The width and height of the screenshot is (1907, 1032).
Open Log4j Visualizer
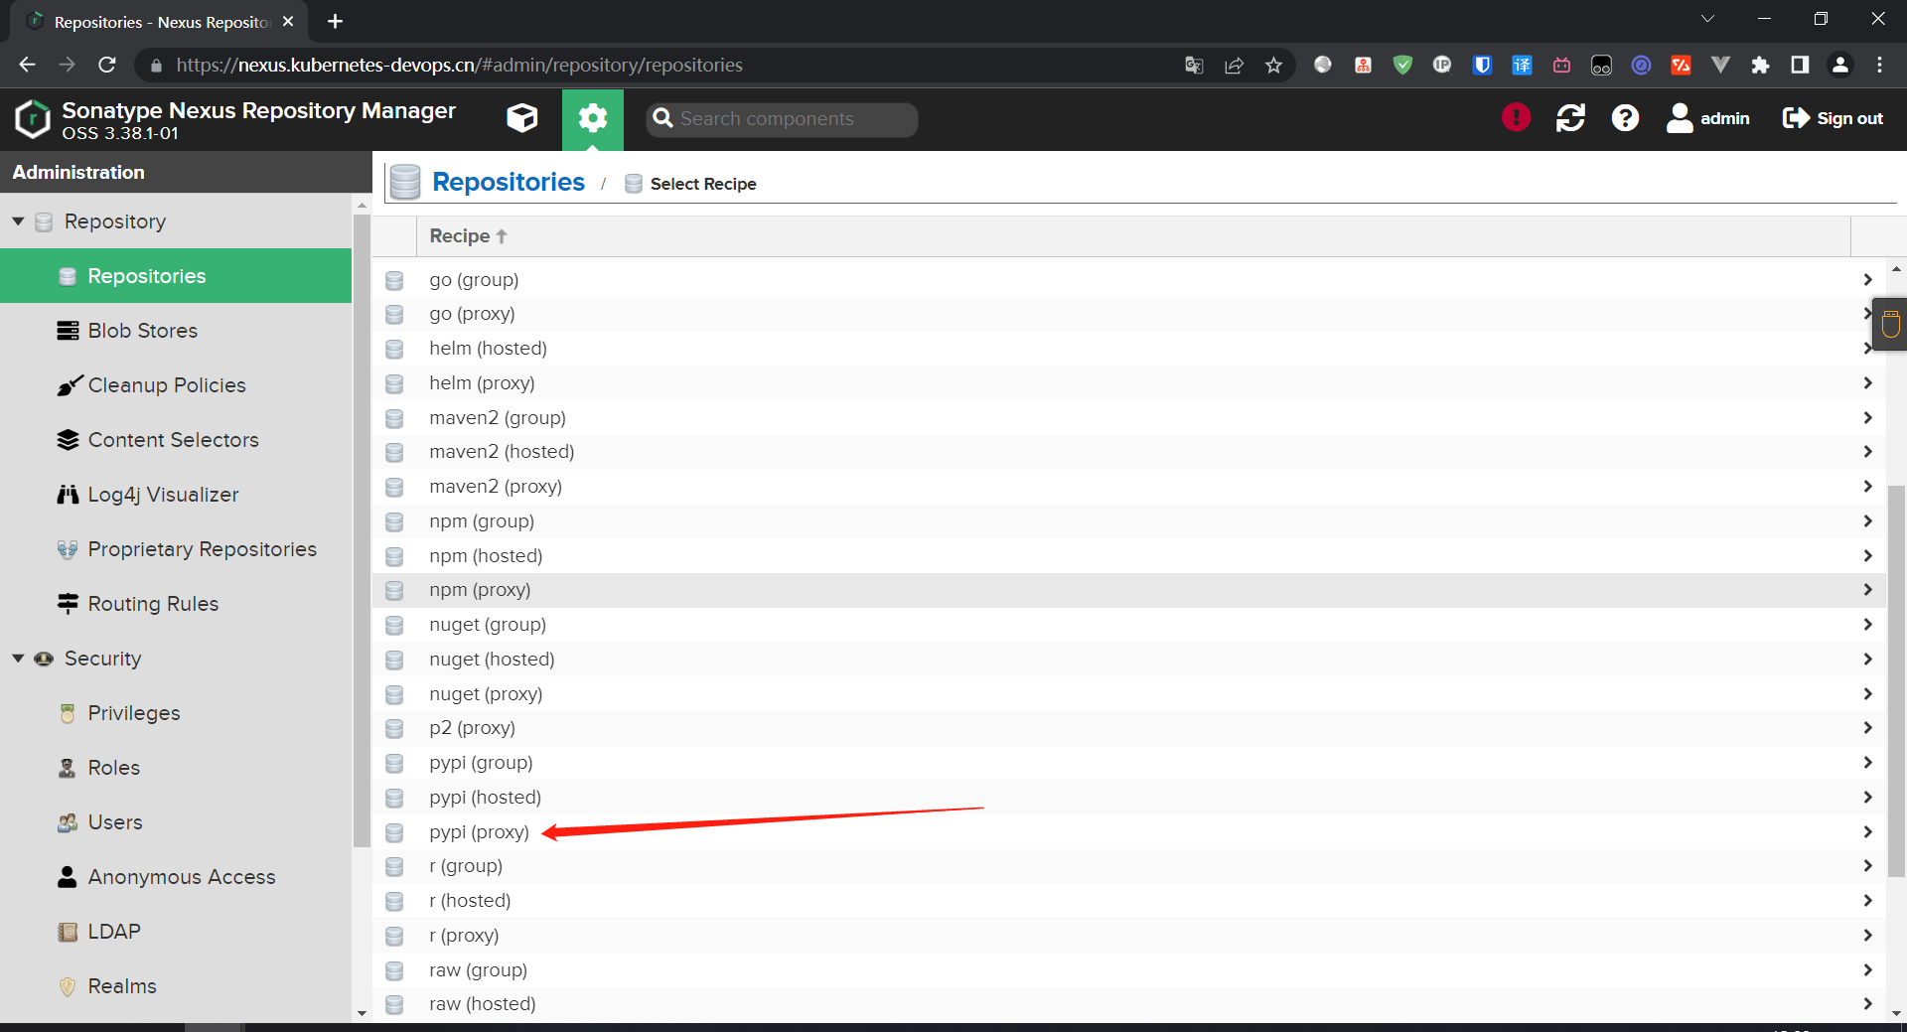coord(176,495)
